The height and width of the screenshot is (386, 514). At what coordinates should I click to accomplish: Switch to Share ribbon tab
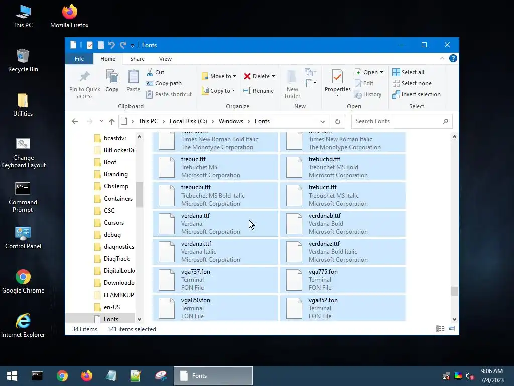point(137,59)
